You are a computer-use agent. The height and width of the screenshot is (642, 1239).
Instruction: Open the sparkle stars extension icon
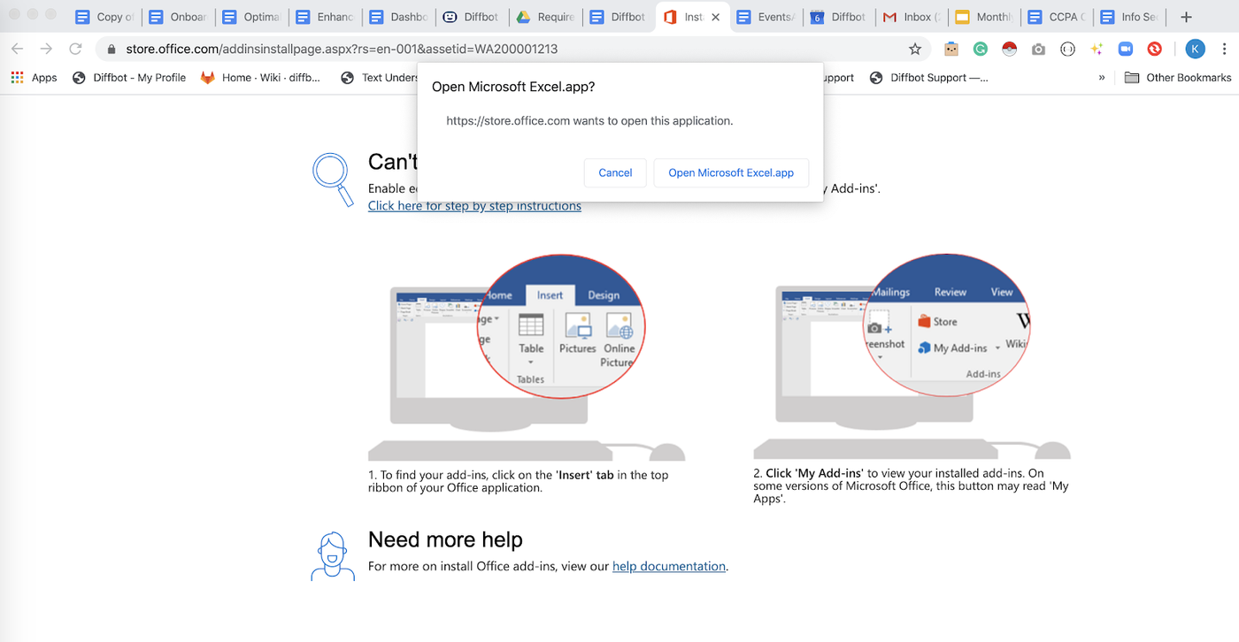[x=1097, y=50]
